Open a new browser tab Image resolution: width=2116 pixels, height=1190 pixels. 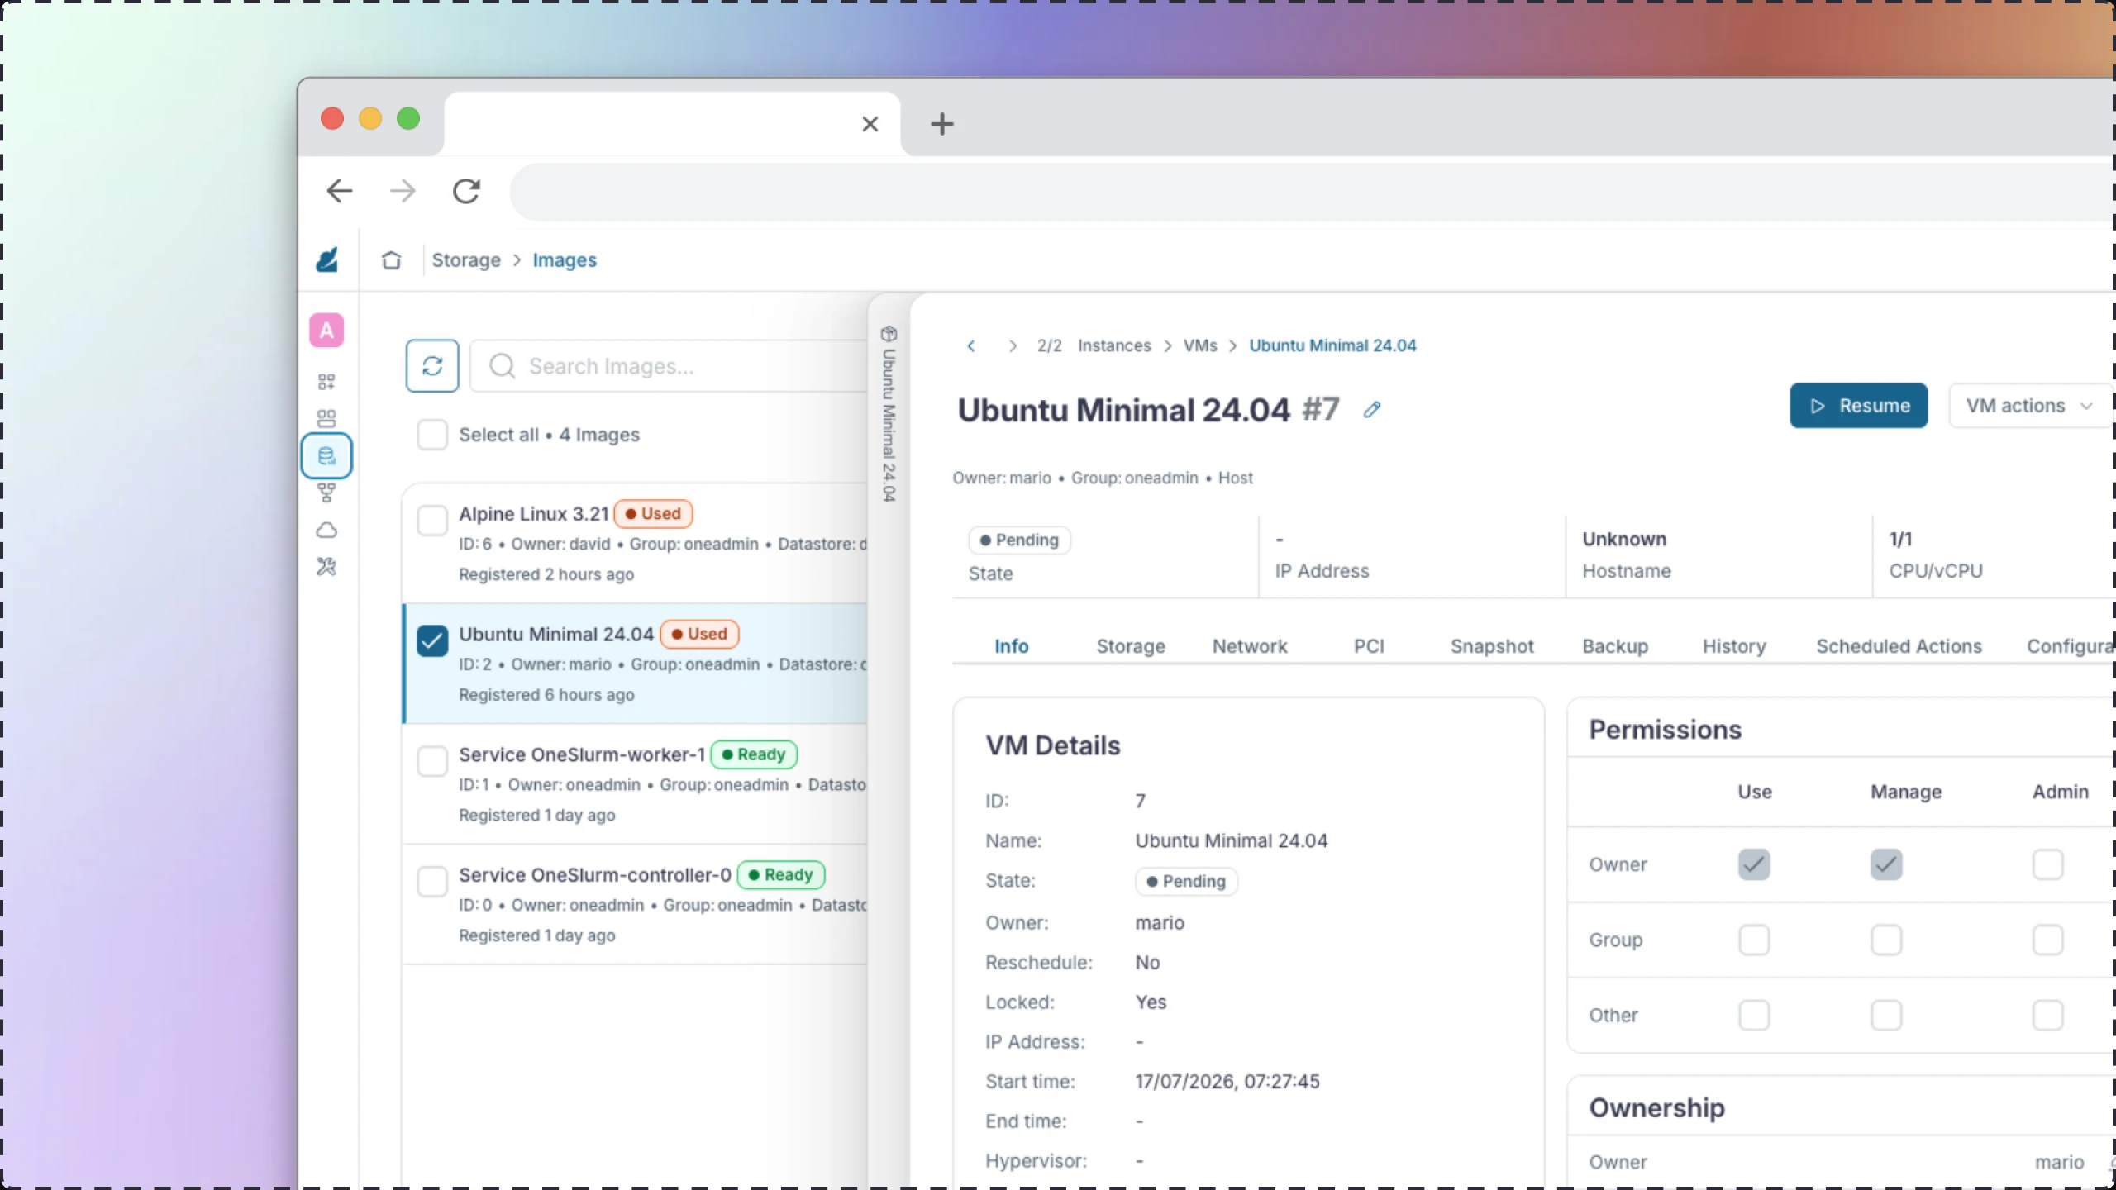[941, 124]
